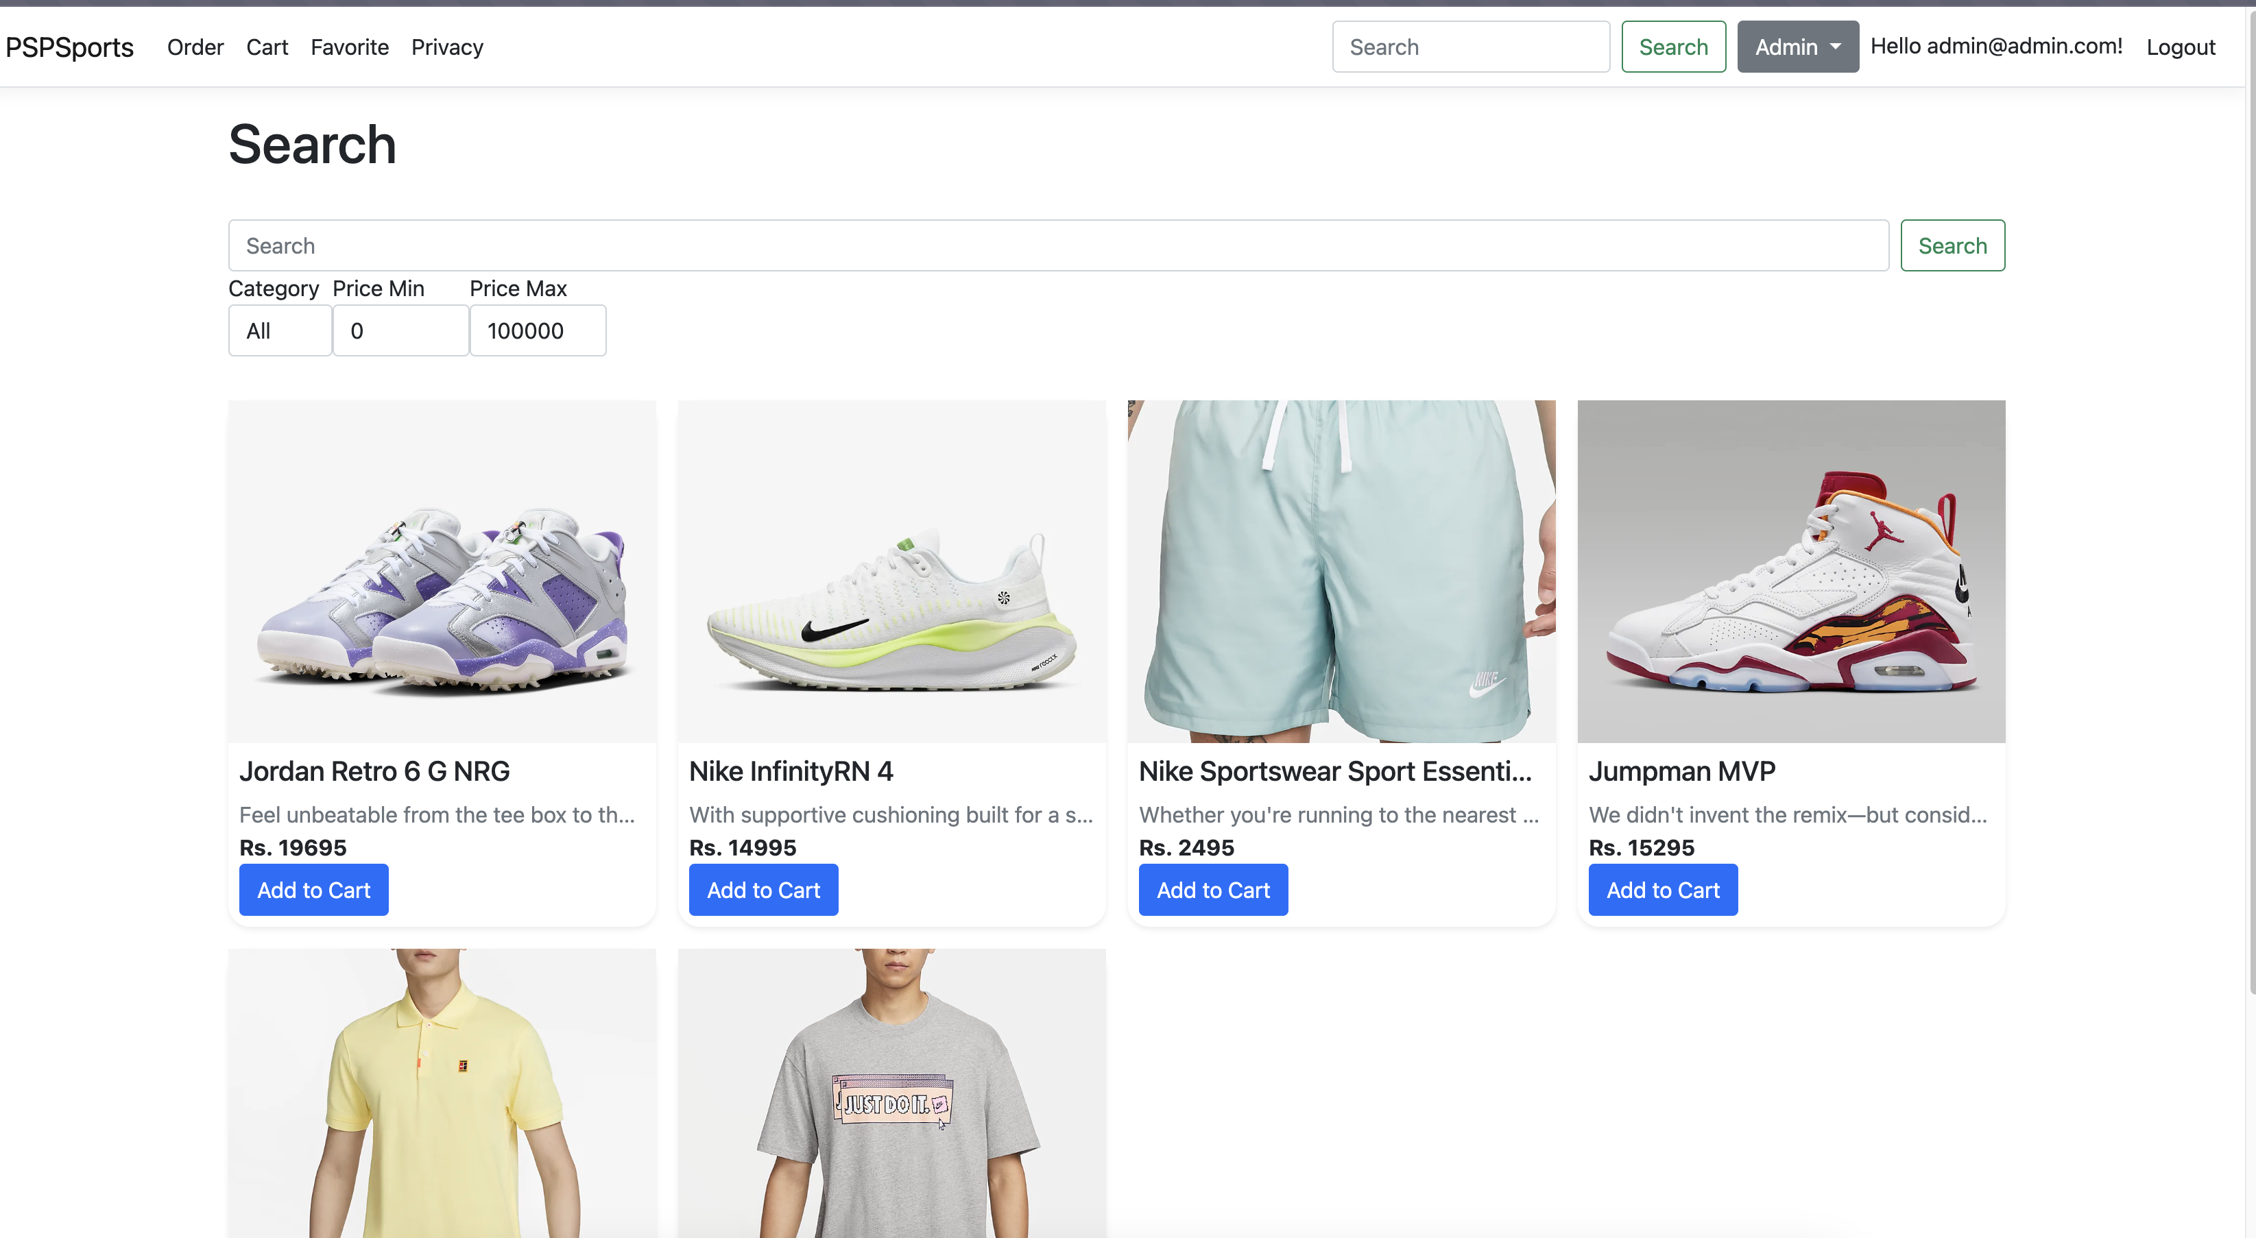The image size is (2256, 1238).
Task: Click the Price Min input
Action: pos(400,331)
